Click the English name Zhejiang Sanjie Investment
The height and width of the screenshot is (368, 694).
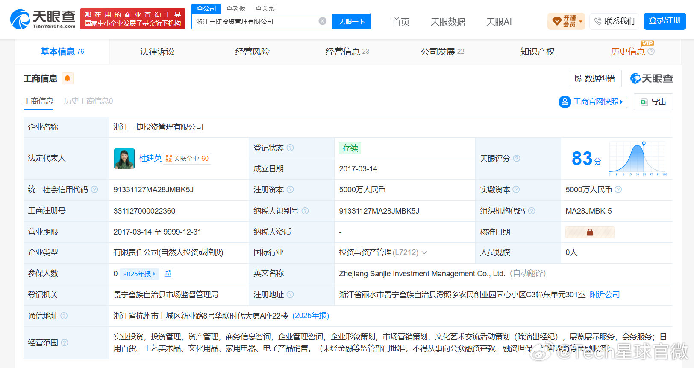coord(422,274)
